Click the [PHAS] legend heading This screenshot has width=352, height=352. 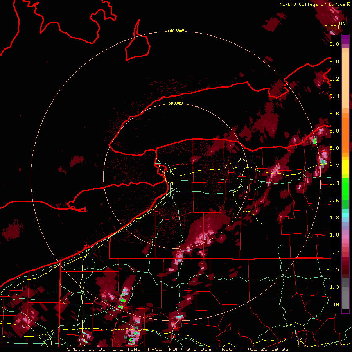coord(330,27)
